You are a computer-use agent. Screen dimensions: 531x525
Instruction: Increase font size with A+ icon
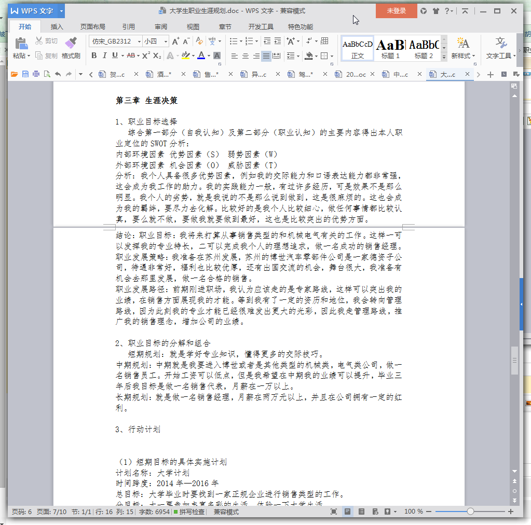pos(175,42)
